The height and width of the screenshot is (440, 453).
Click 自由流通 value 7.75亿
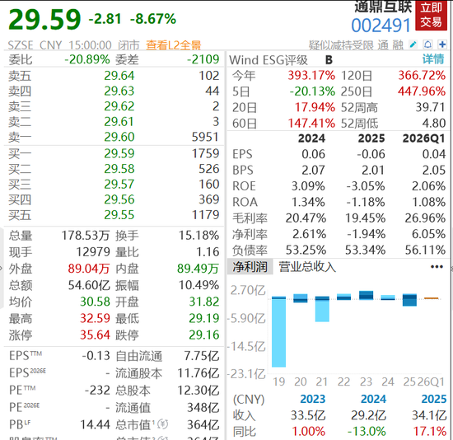tap(202, 356)
